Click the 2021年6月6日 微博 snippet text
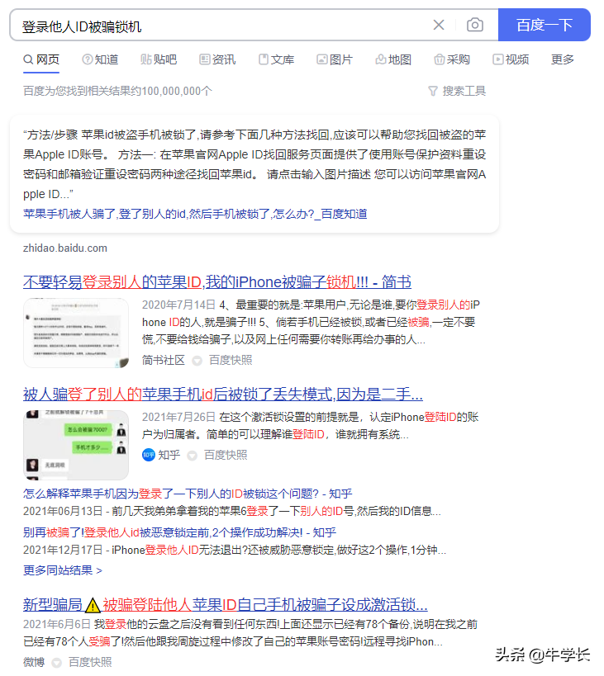 pyautogui.click(x=250, y=633)
